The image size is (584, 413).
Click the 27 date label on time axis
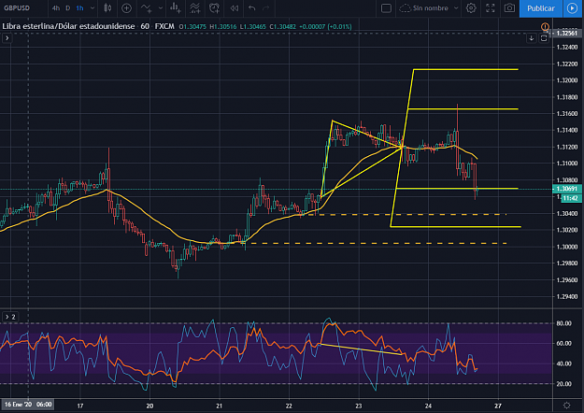[x=498, y=406]
